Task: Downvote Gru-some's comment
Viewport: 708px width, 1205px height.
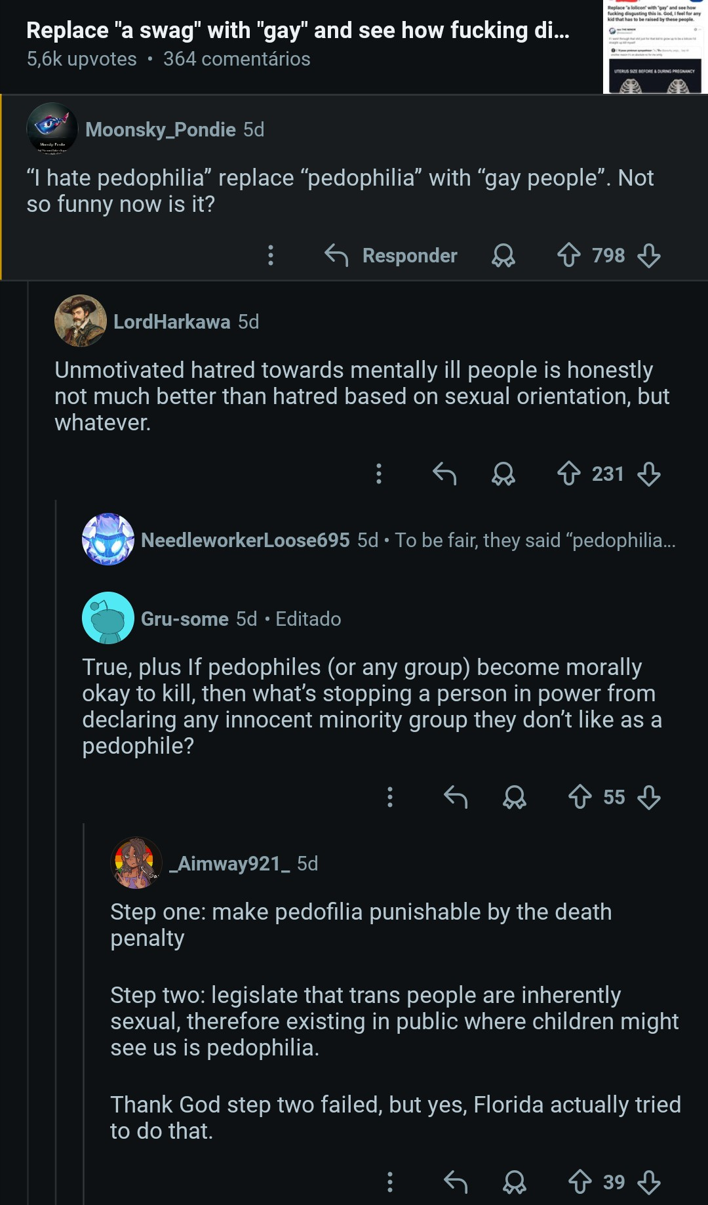Action: (x=649, y=797)
